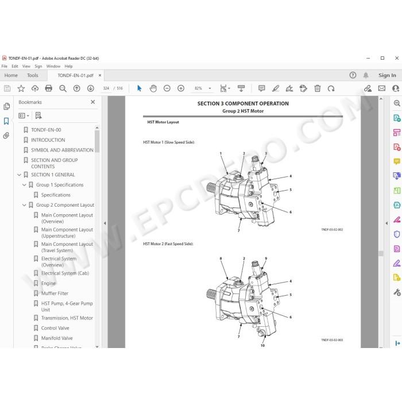The image size is (402, 402).
Task: Go to the previous page arrow
Action: (76, 88)
